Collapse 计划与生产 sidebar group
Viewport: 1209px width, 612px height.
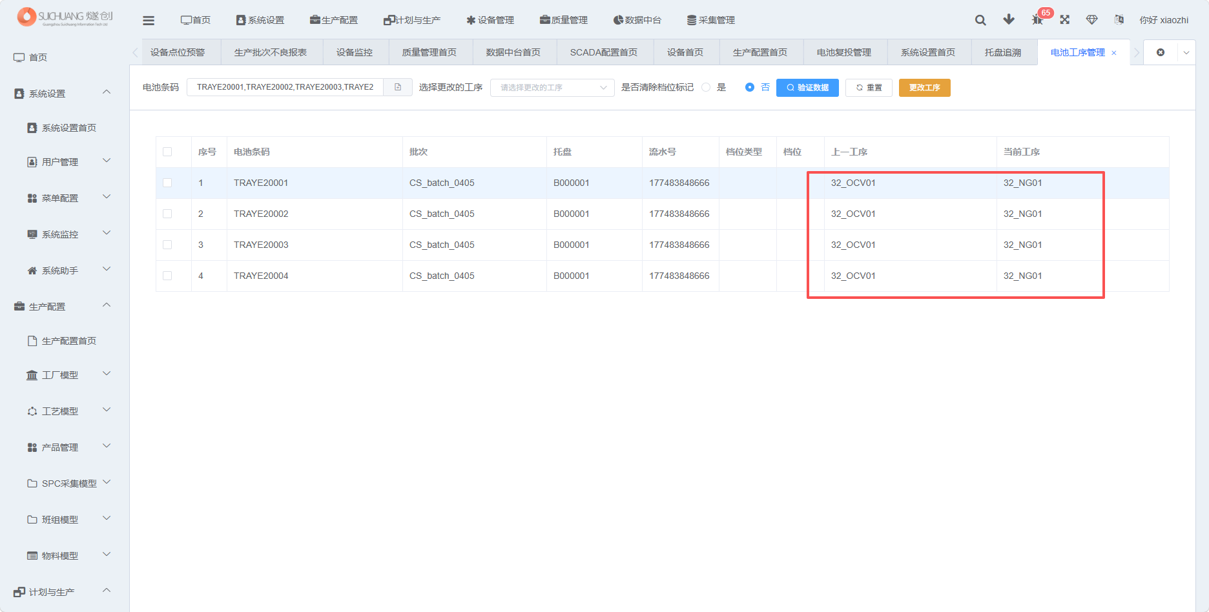(x=107, y=591)
